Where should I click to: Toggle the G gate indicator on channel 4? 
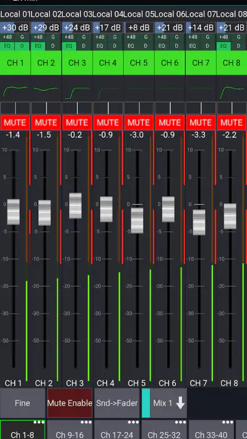114,37
